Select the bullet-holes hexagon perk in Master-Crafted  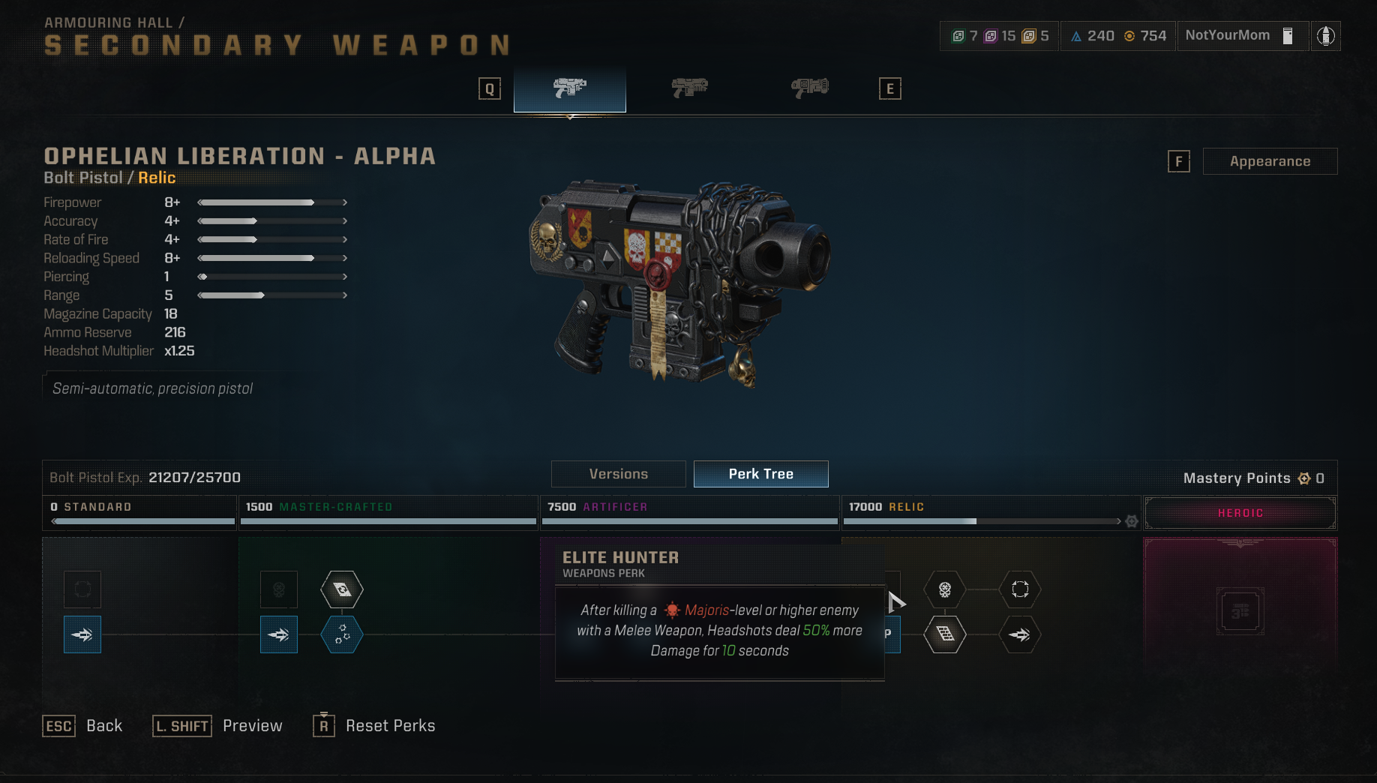pyautogui.click(x=342, y=634)
